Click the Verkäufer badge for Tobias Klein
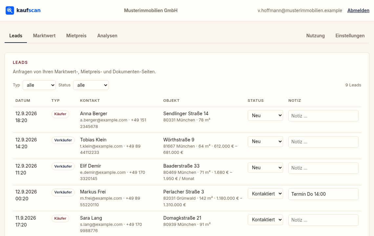The height and width of the screenshot is (236, 374). click(x=63, y=140)
